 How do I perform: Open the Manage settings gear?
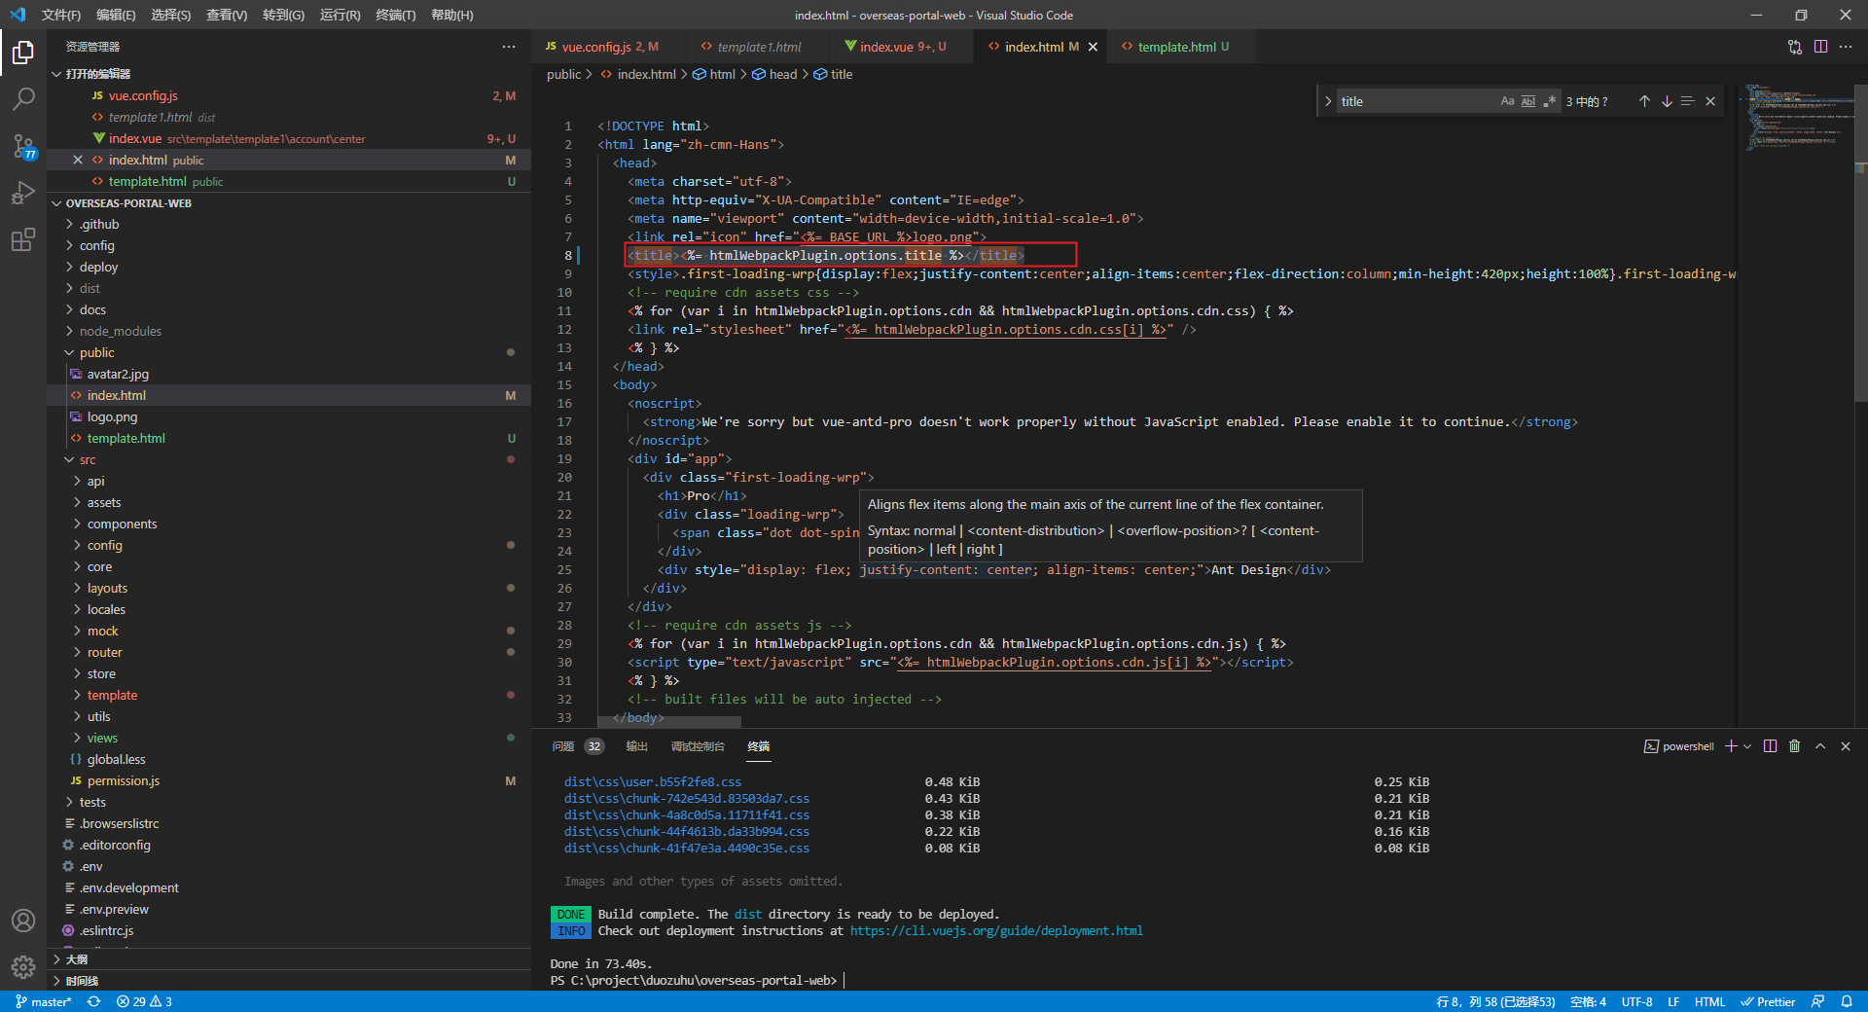[x=23, y=966]
